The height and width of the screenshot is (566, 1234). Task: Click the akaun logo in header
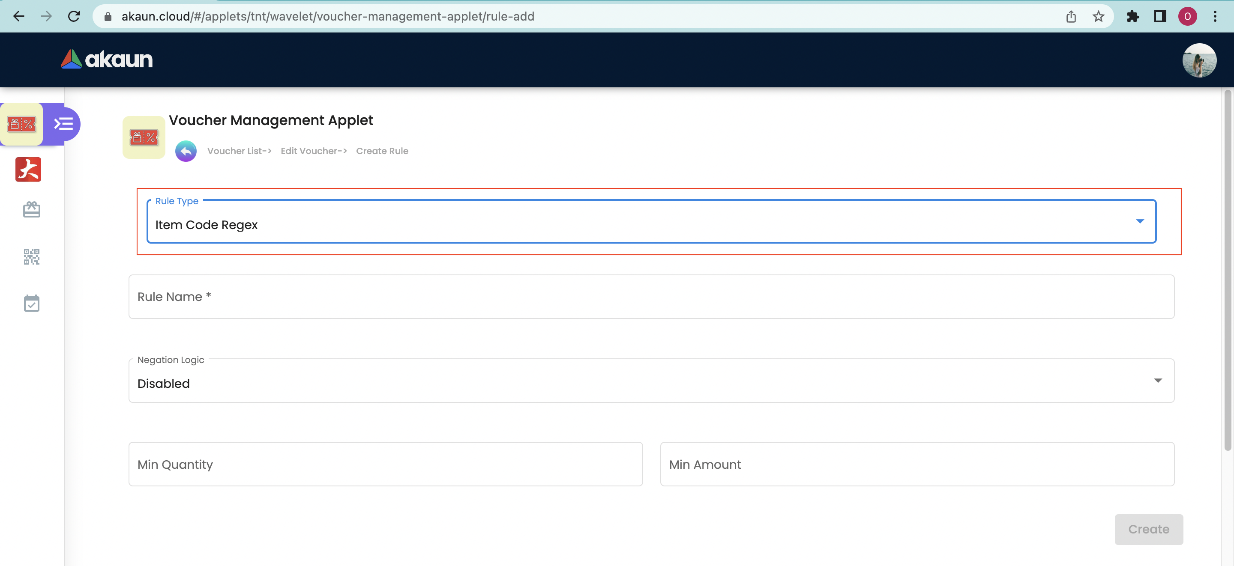pos(106,60)
